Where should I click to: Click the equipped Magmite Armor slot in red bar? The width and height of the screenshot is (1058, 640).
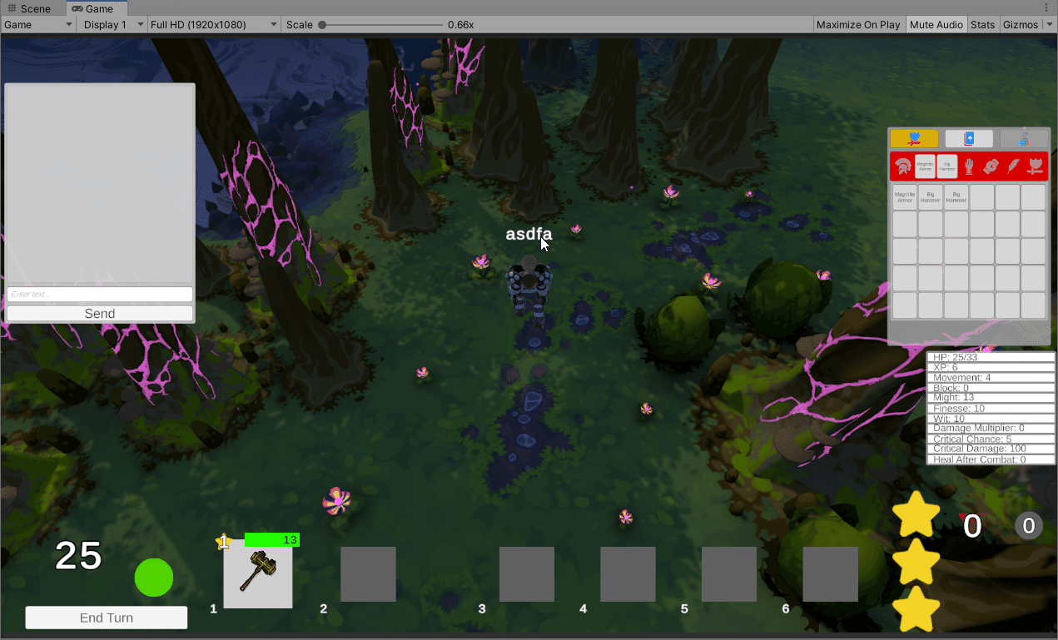click(925, 166)
